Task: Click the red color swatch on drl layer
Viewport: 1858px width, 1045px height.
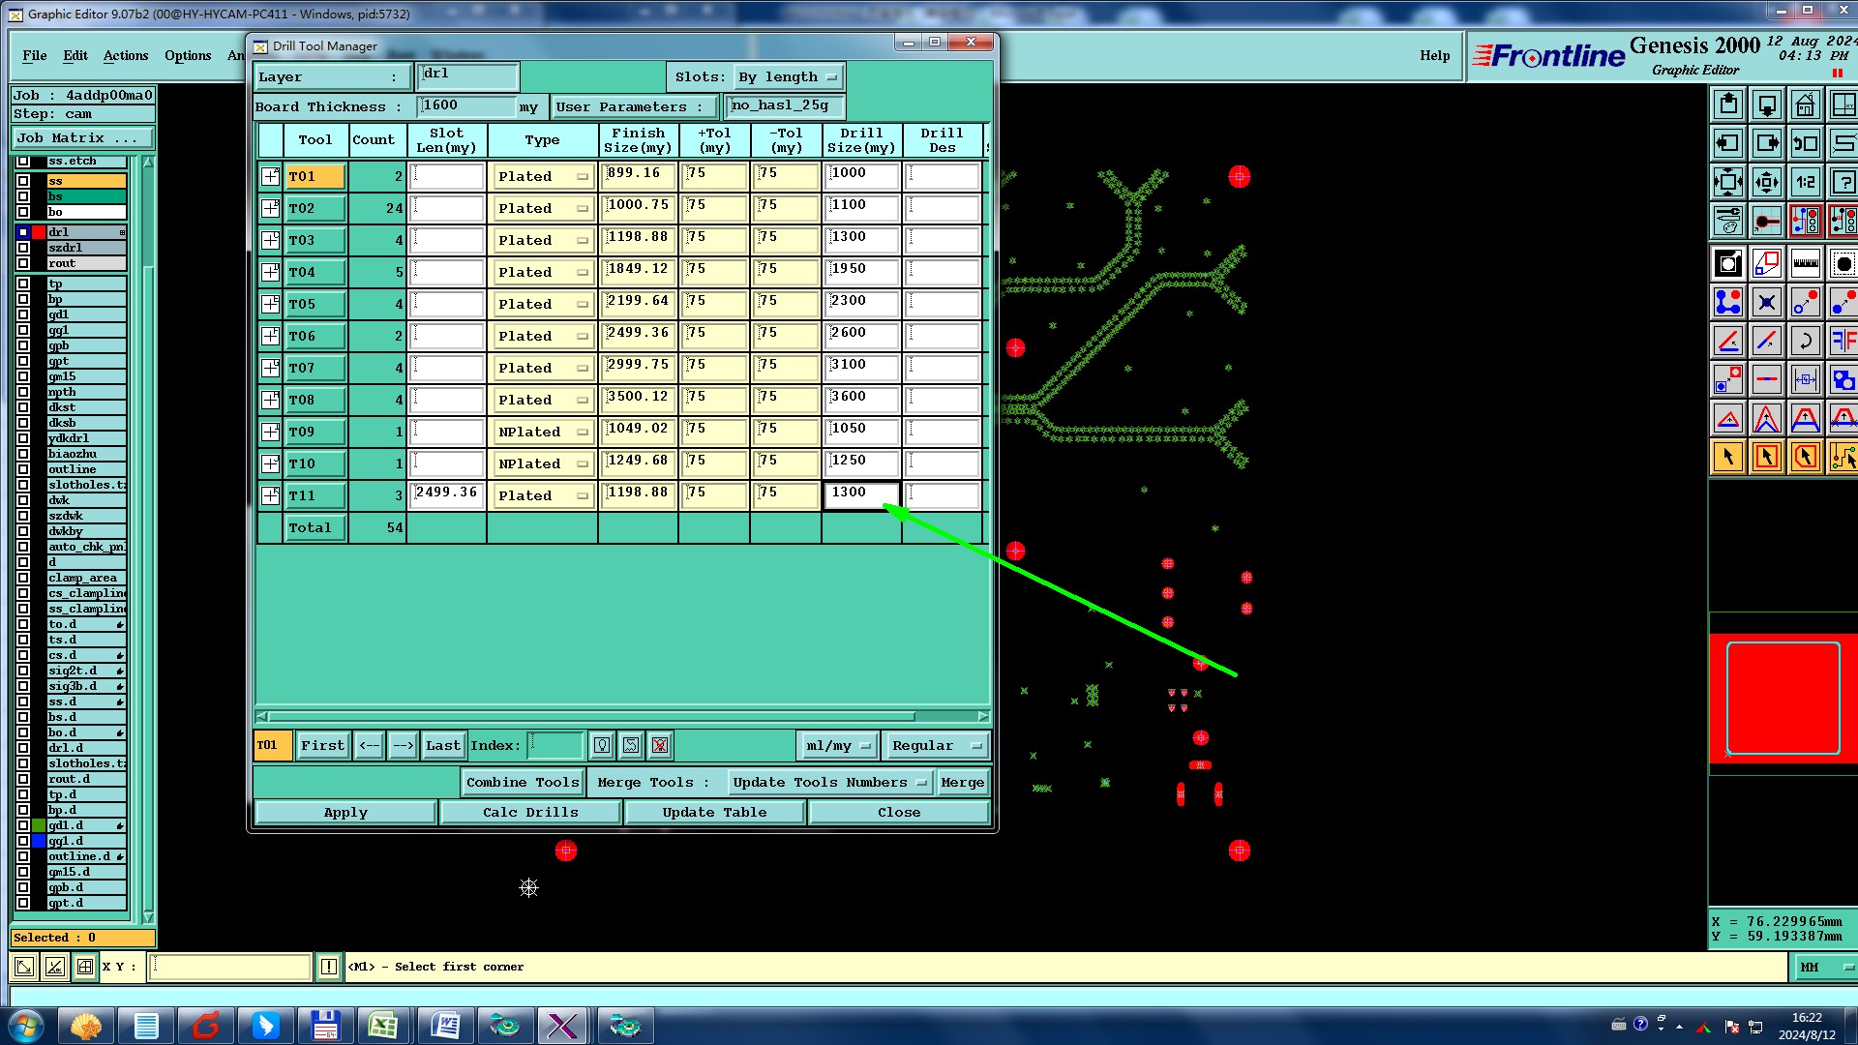Action: point(39,232)
